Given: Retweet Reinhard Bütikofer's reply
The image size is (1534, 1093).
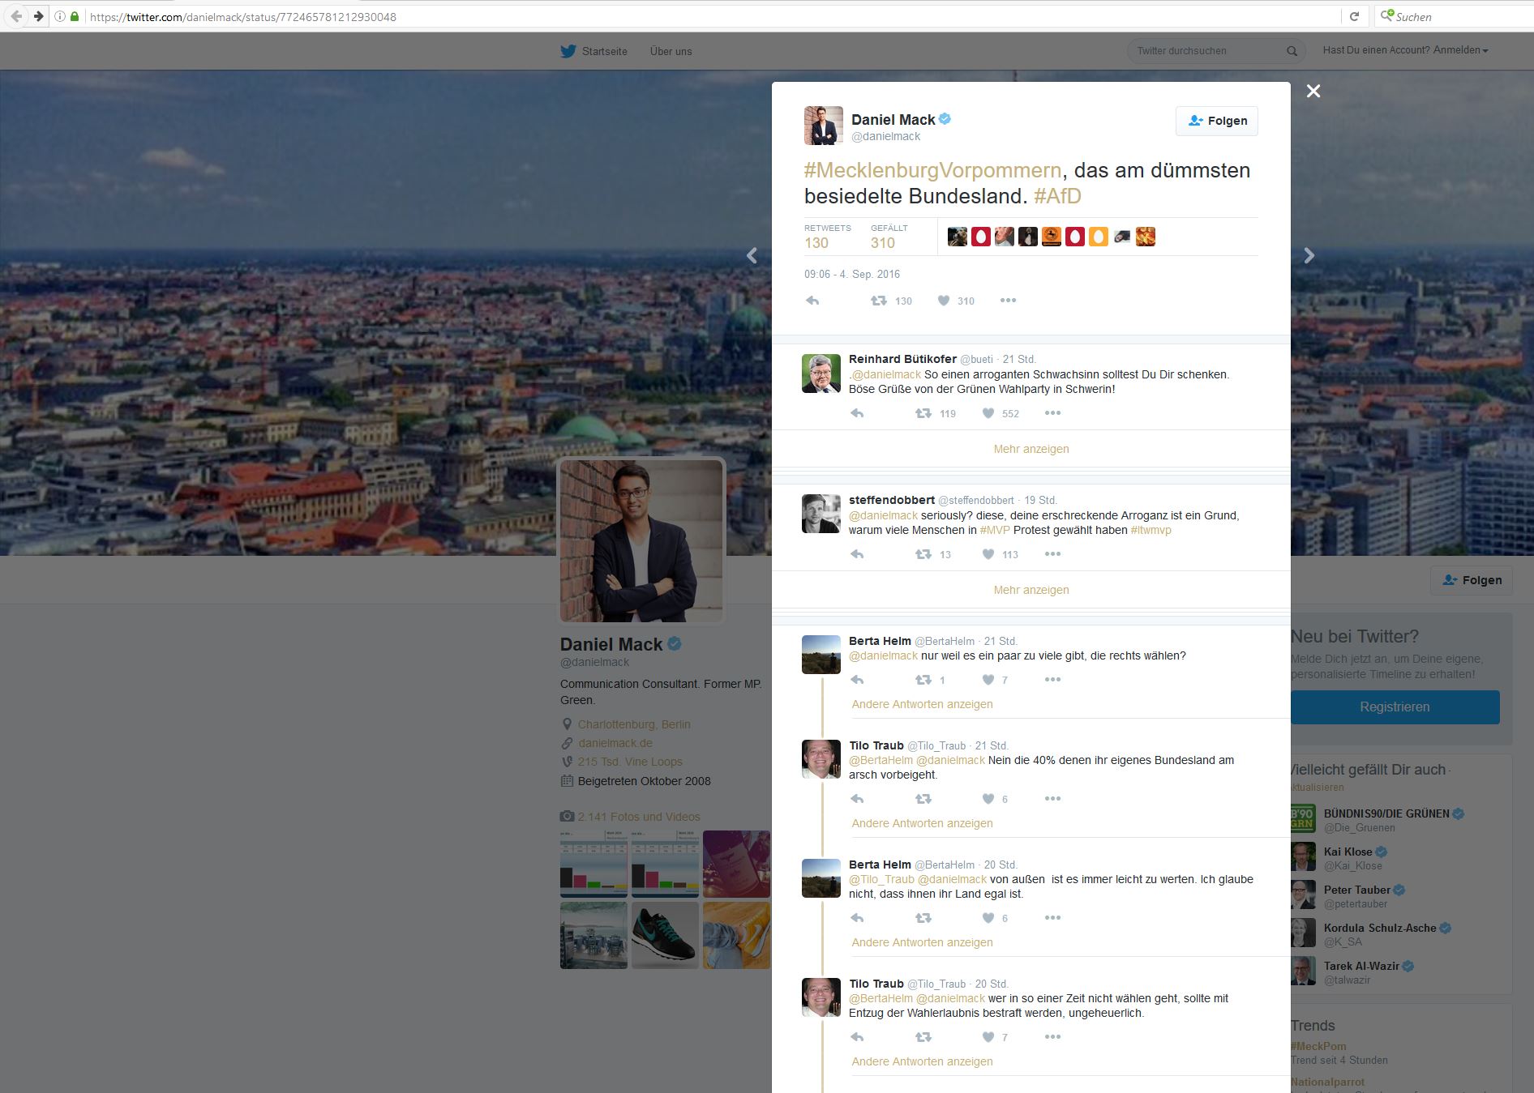Looking at the screenshot, I should click(x=923, y=413).
